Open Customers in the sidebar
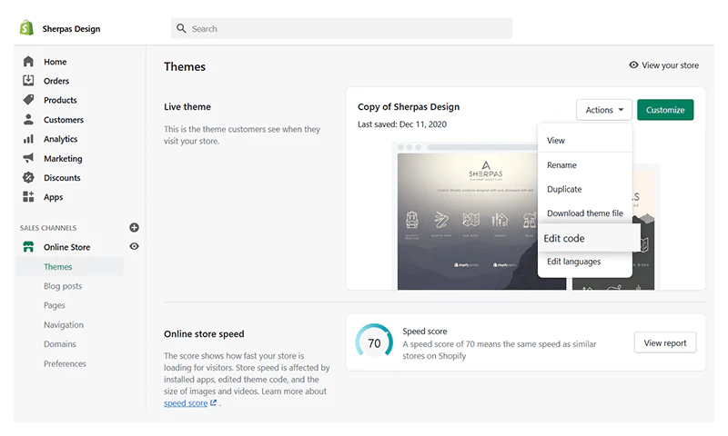The image size is (728, 436). click(64, 120)
